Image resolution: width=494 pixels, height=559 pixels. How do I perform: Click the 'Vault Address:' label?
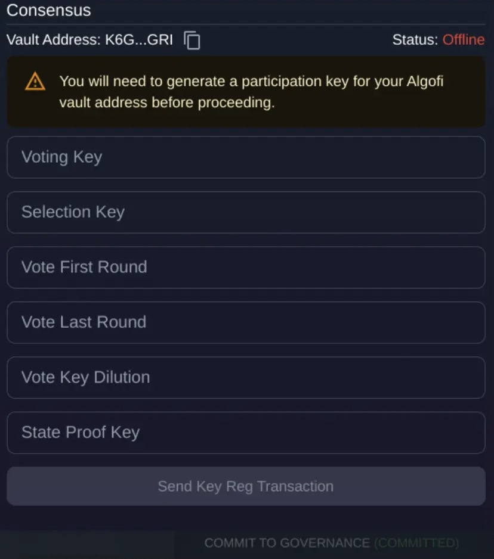coord(54,40)
